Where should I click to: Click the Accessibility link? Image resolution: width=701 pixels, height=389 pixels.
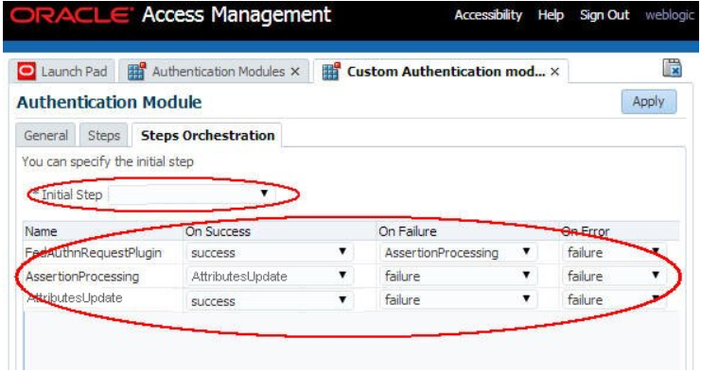(x=488, y=16)
